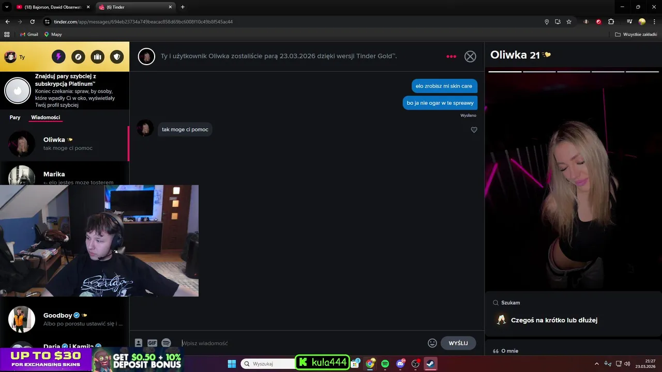The height and width of the screenshot is (372, 662).
Task: Click Oliwka's avatar beside received message
Action: pyautogui.click(x=145, y=128)
